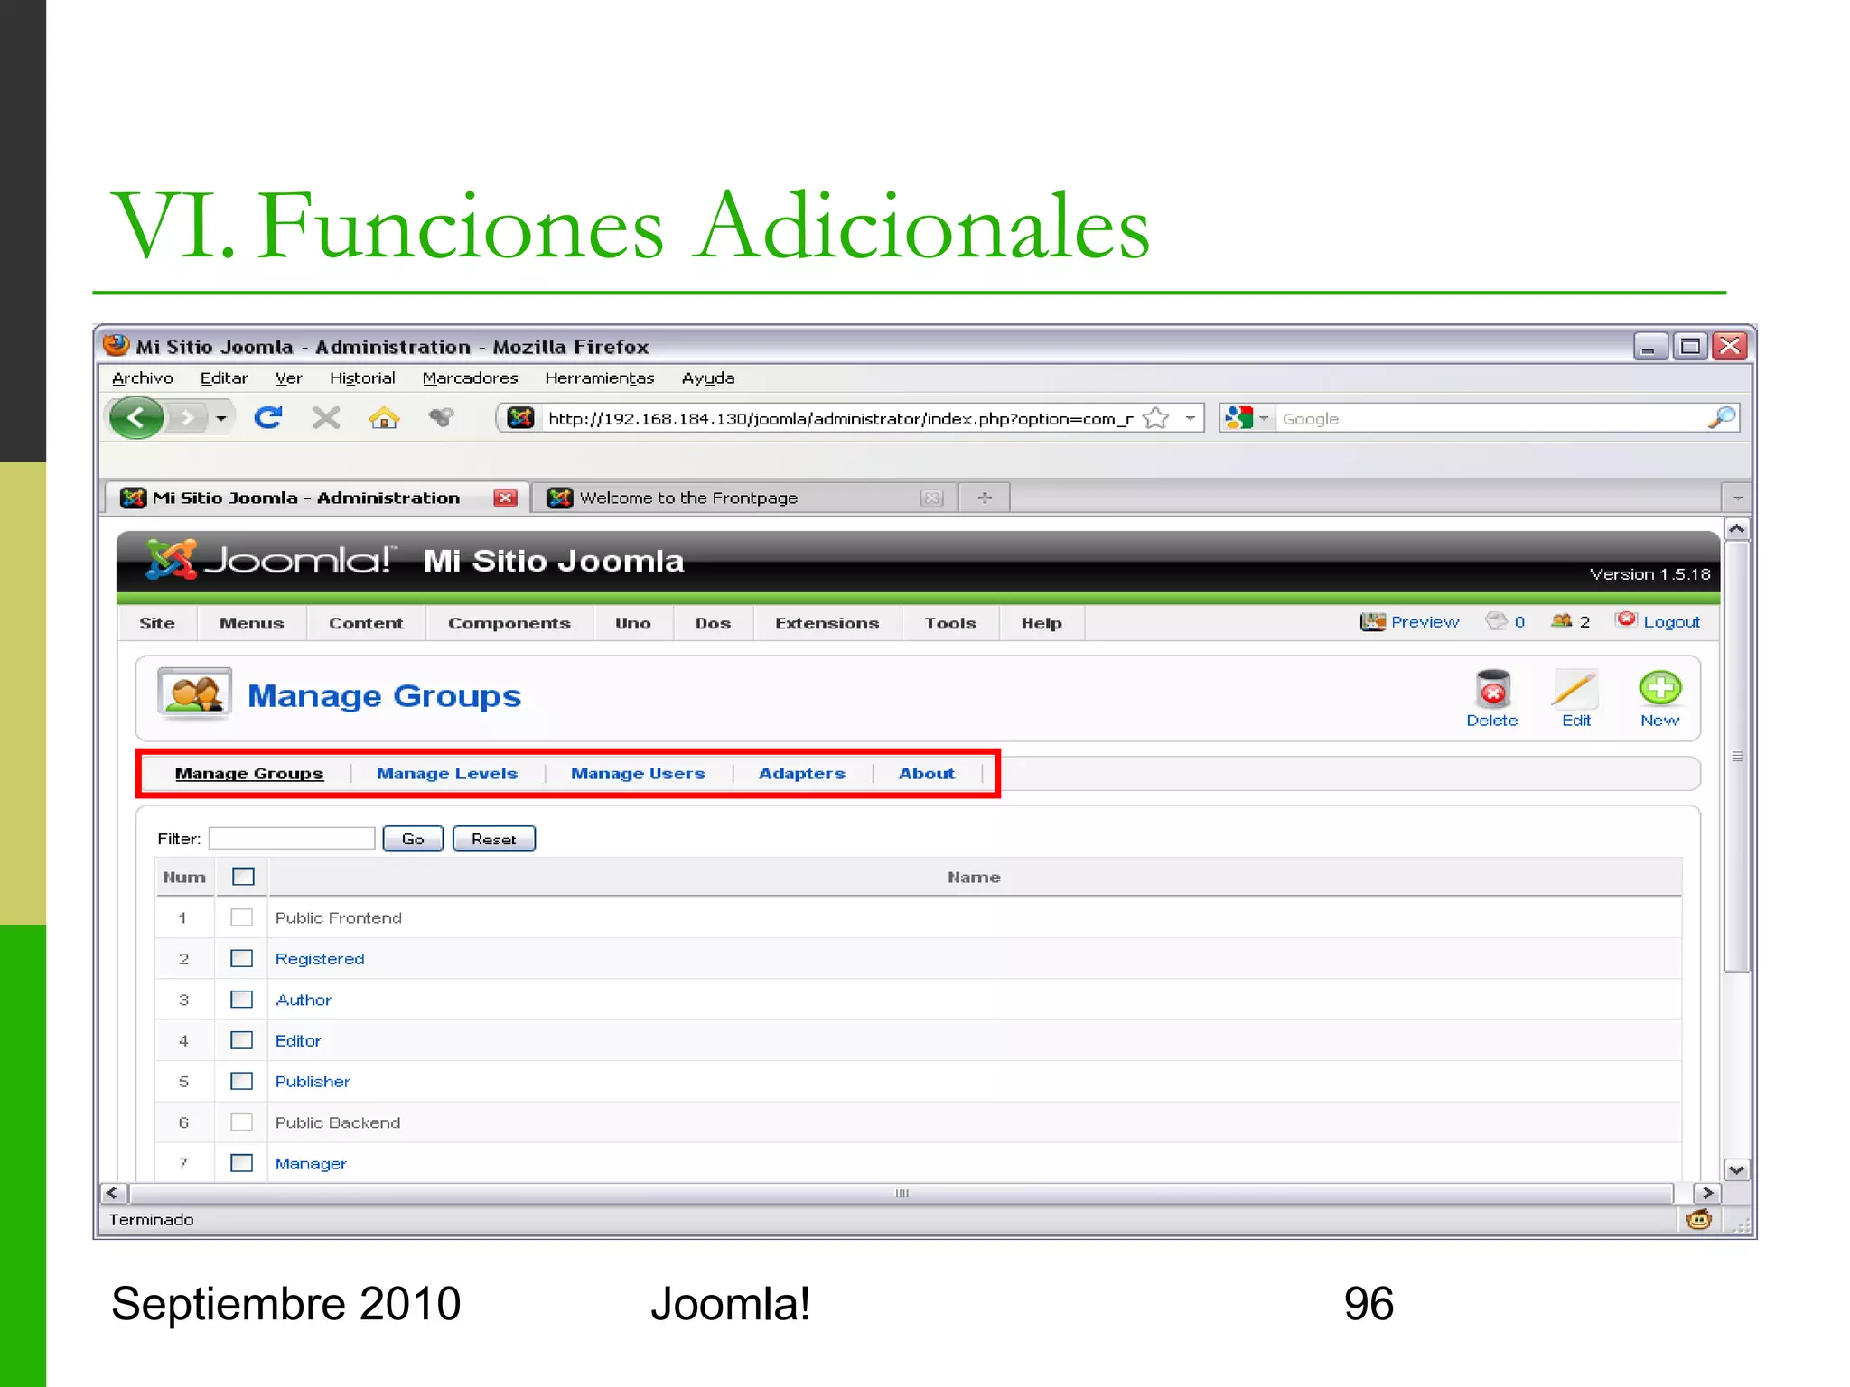This screenshot has width=1850, height=1387.
Task: Open the Firefox Marcadores menu
Action: (470, 377)
